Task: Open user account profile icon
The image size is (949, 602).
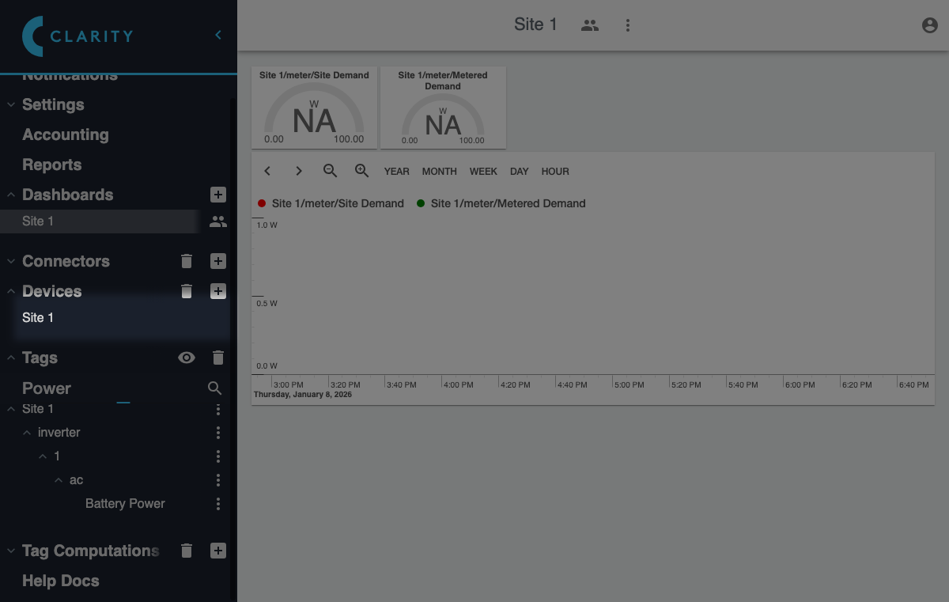Action: pos(930,25)
